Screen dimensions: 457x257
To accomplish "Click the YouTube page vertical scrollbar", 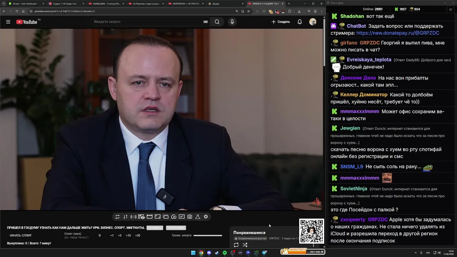I will [324, 43].
